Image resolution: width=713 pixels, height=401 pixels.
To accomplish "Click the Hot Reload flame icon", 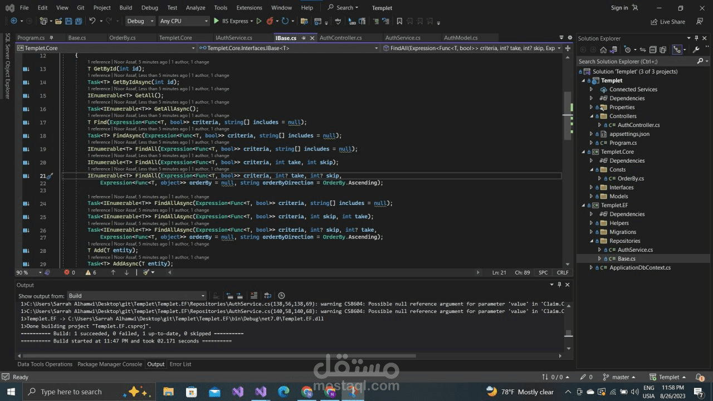I will coord(270,21).
